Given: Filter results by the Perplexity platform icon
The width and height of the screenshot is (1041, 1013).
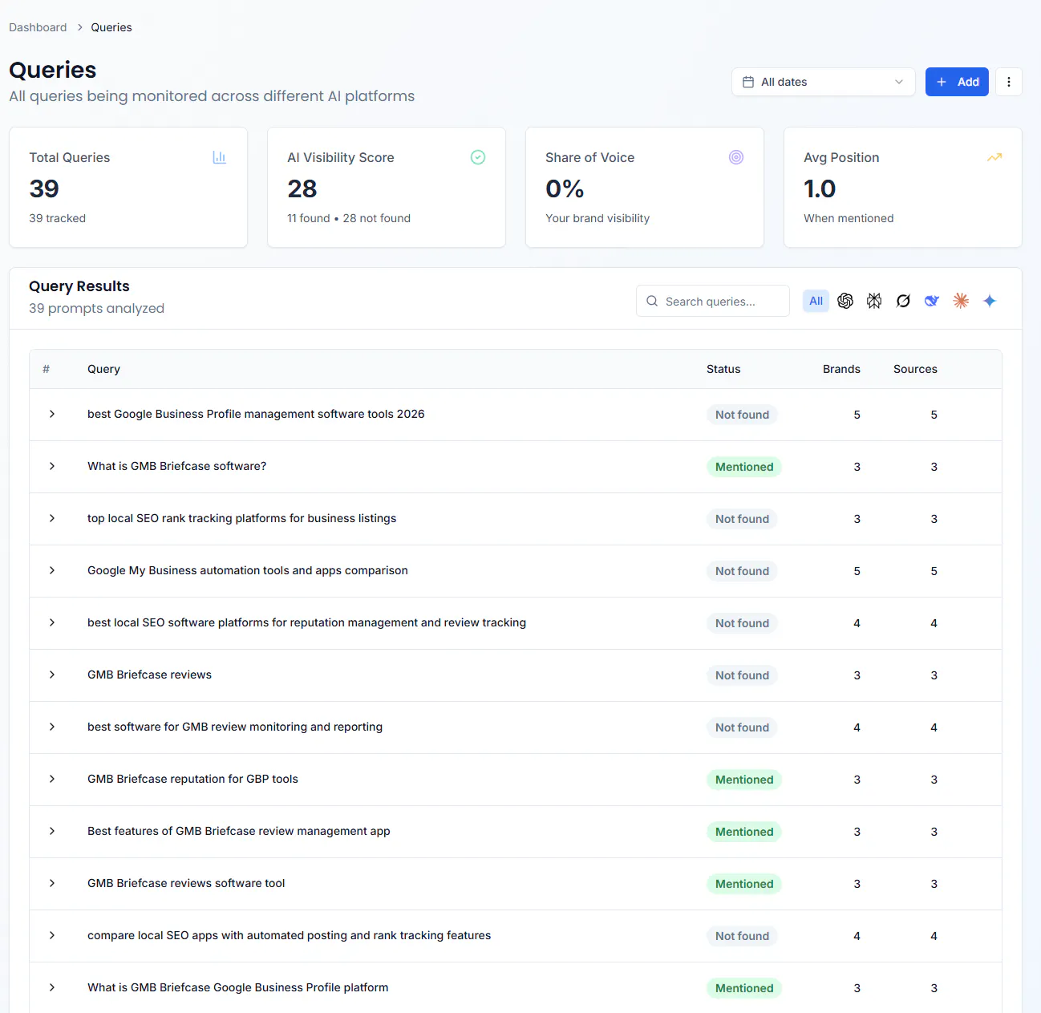Looking at the screenshot, I should click(x=874, y=301).
